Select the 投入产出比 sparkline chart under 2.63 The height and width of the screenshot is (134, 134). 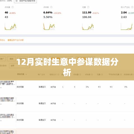point(127,27)
